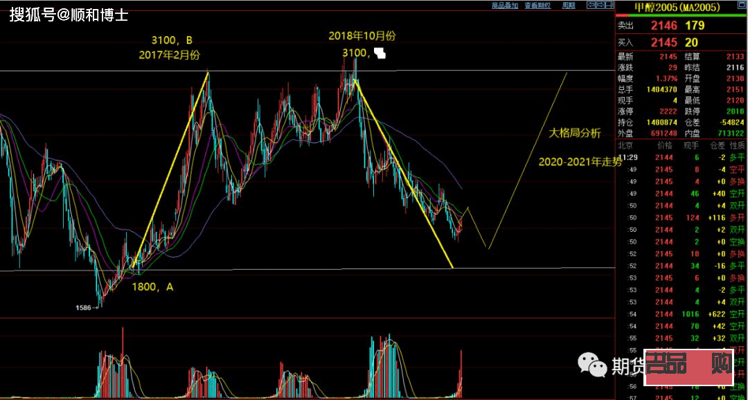Image resolution: width=748 pixels, height=400 pixels.
Task: Click the right arrow navigation icon
Action: (x=599, y=6)
